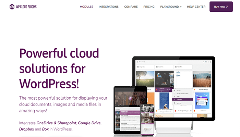Viewport: 240px width, 137px height.
Task: Visit the Help Center
Action: [x=196, y=7]
